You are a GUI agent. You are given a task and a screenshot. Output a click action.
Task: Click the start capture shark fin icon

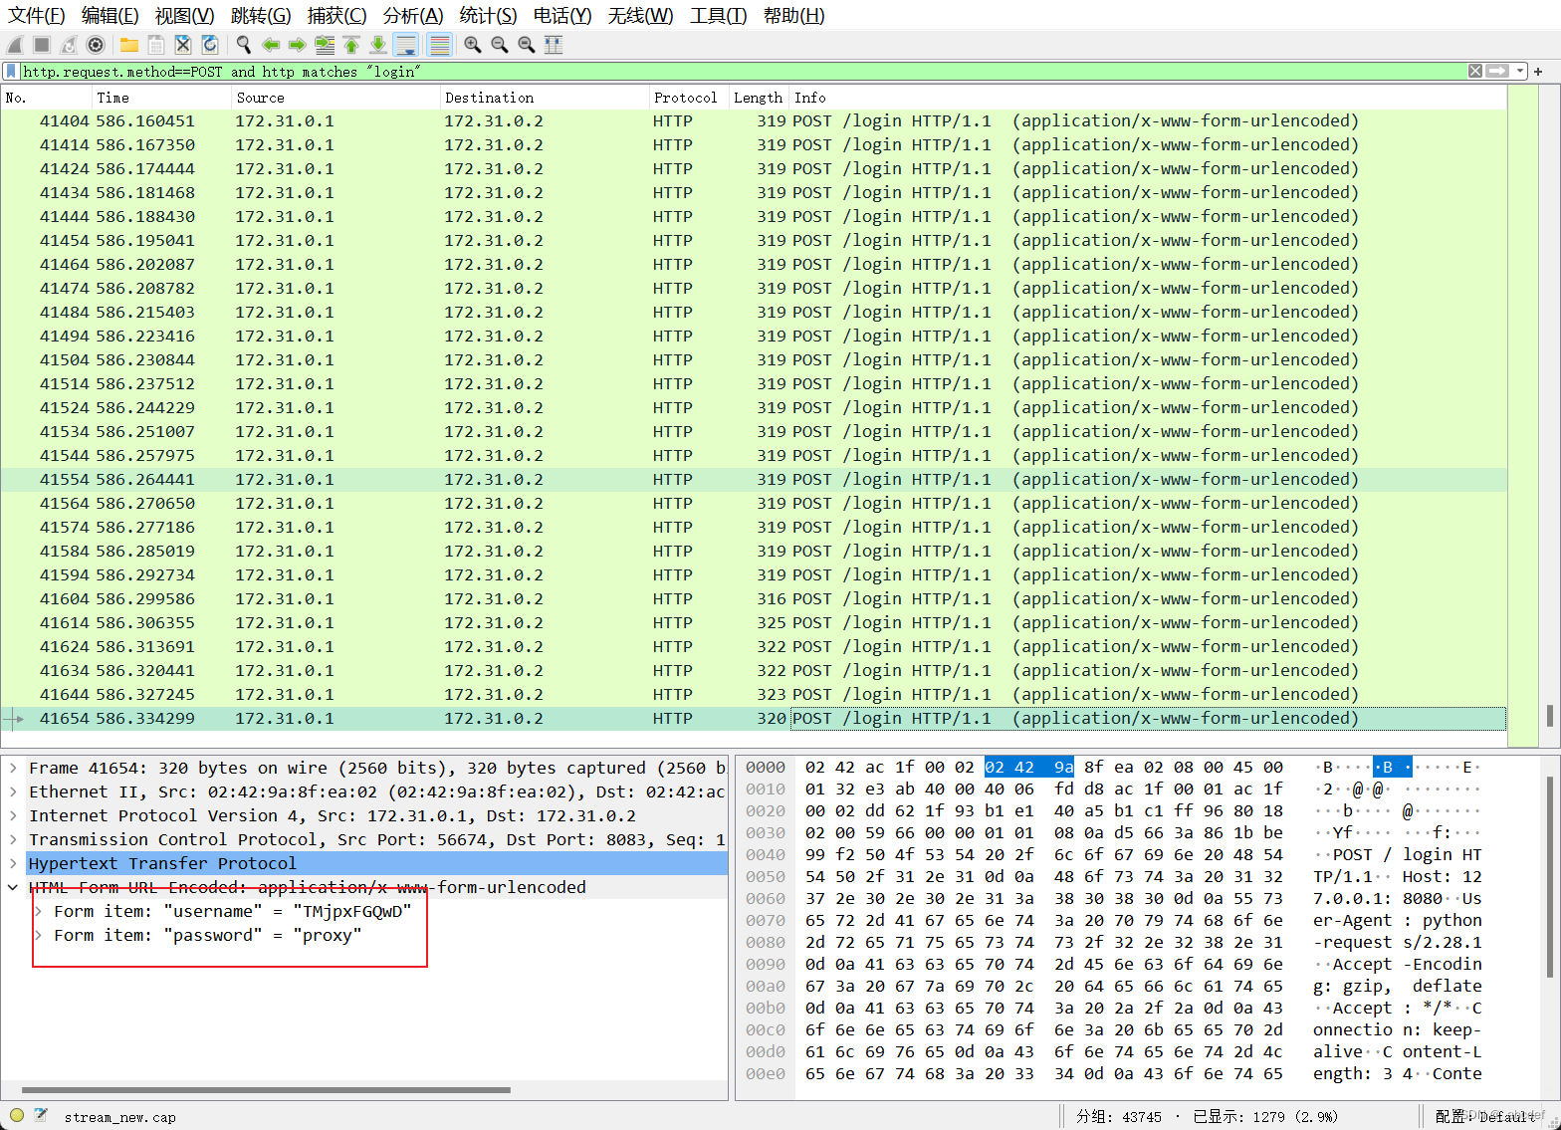point(15,45)
